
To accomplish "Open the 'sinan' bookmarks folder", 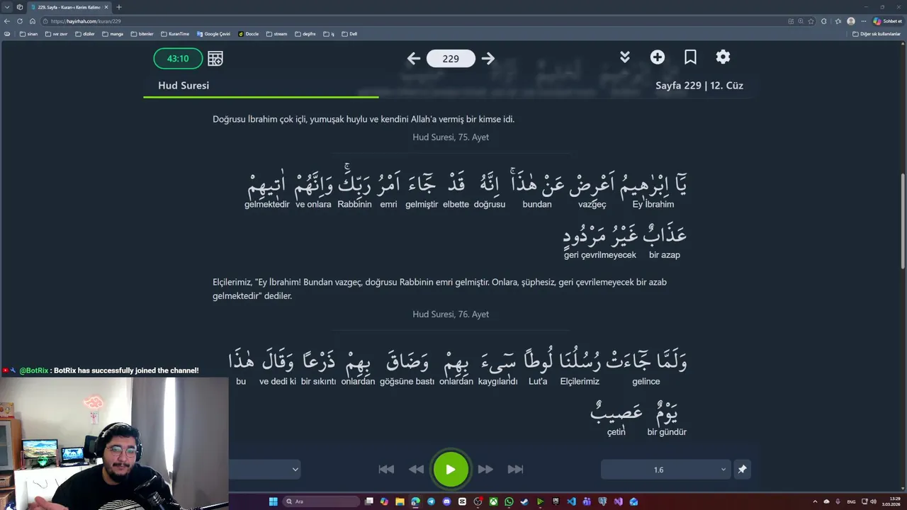I will pos(29,34).
